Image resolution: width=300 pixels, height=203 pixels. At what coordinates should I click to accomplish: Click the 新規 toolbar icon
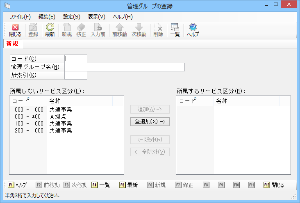[x=67, y=30]
